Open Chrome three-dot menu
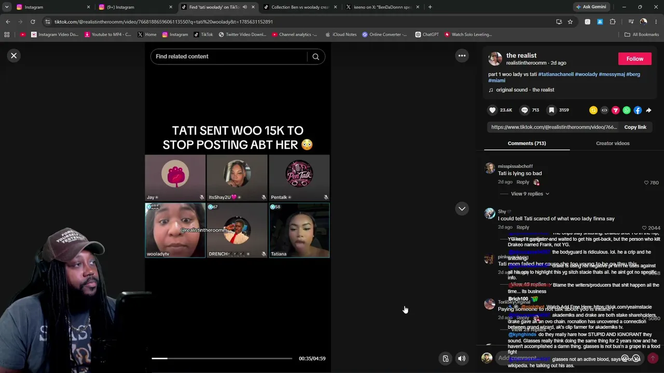Screen dimensions: 664x373 pyautogui.click(x=656, y=22)
